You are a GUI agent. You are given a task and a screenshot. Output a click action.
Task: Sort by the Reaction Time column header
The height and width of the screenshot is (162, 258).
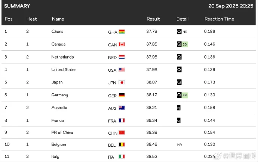(219, 19)
